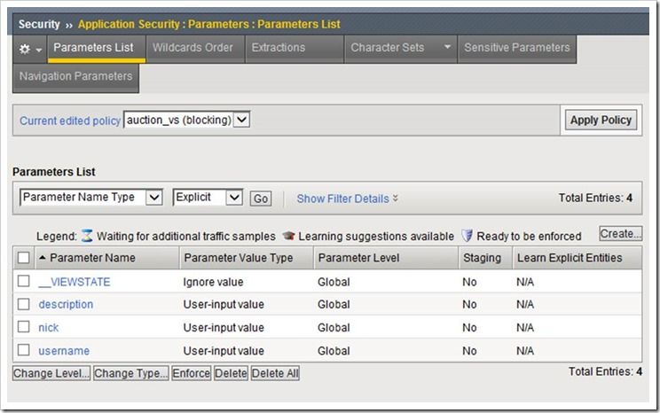Click the Create... button
The height and width of the screenshot is (413, 660).
click(x=620, y=234)
